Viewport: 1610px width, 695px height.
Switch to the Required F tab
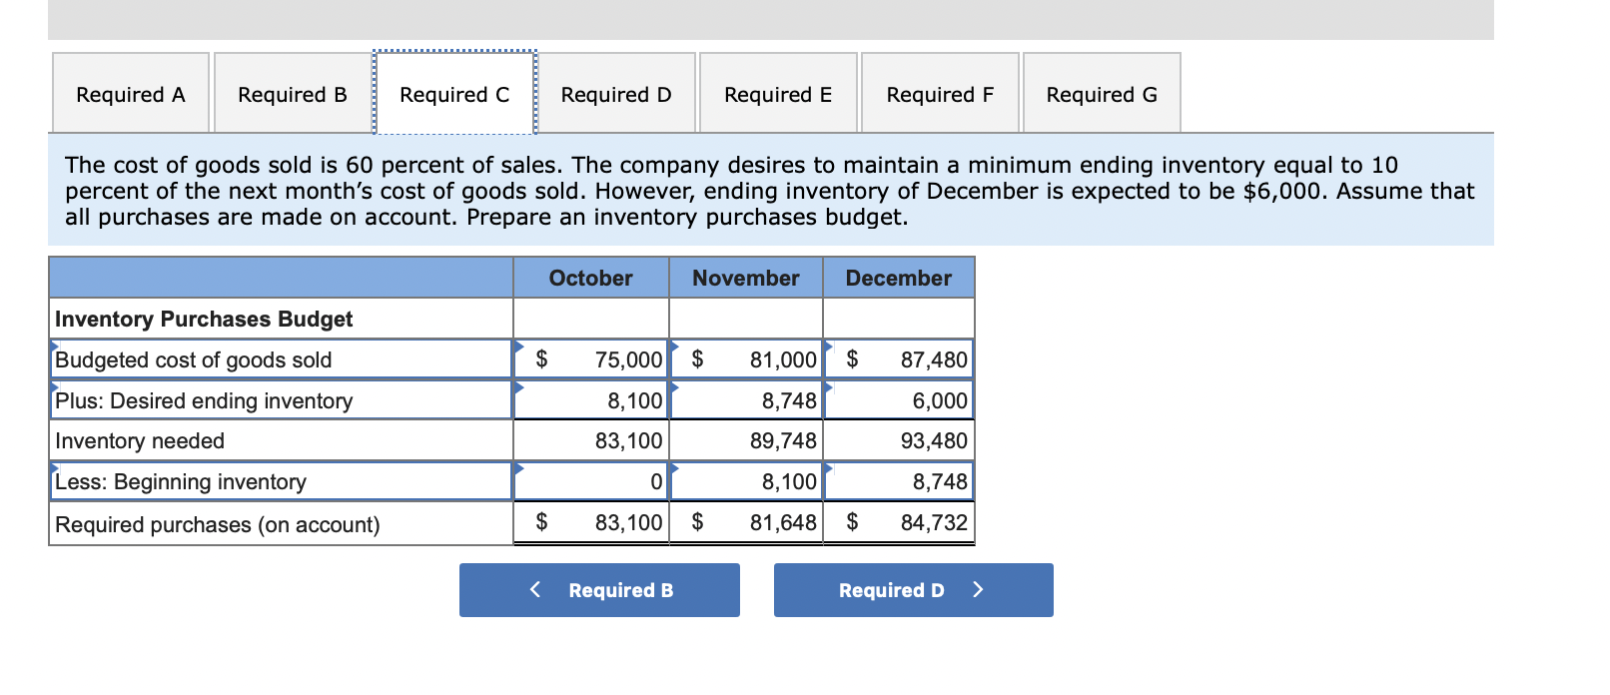click(x=940, y=94)
